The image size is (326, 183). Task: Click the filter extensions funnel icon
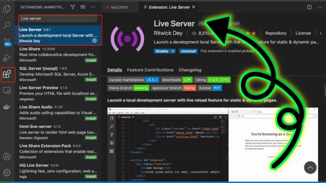click(x=73, y=7)
